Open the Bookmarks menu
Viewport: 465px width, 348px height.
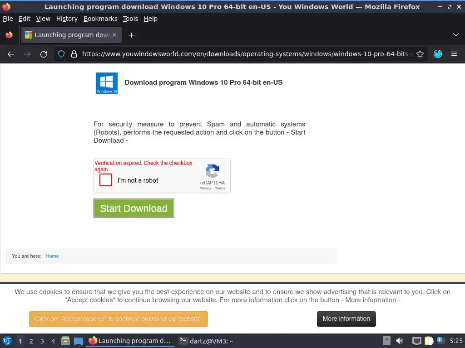tap(100, 19)
